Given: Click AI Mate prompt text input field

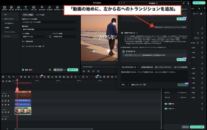Looking at the screenshot, I should (154, 76).
